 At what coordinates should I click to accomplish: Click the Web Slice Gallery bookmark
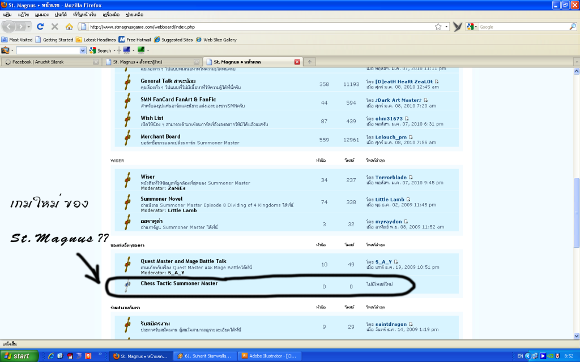coord(216,40)
